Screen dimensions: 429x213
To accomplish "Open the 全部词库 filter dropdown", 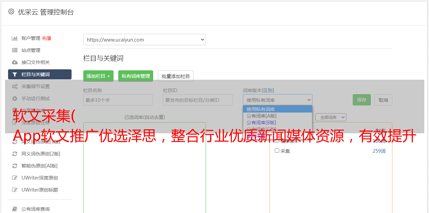I will tap(331, 117).
